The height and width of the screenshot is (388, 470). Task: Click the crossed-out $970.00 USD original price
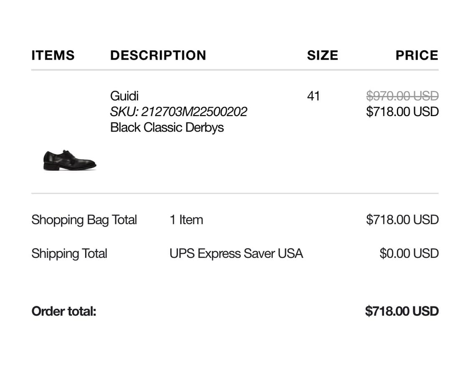pos(402,96)
